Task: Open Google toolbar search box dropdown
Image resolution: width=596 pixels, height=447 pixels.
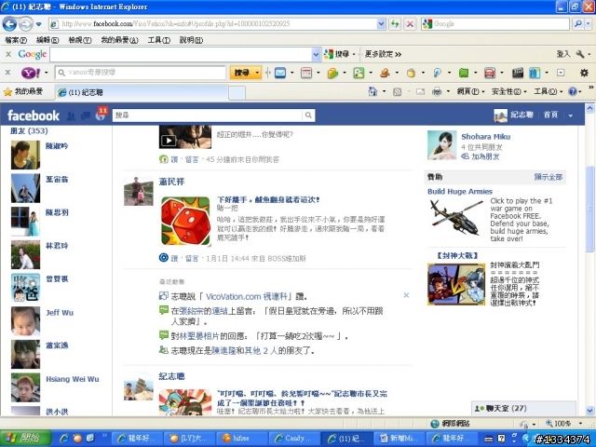Action: point(316,54)
